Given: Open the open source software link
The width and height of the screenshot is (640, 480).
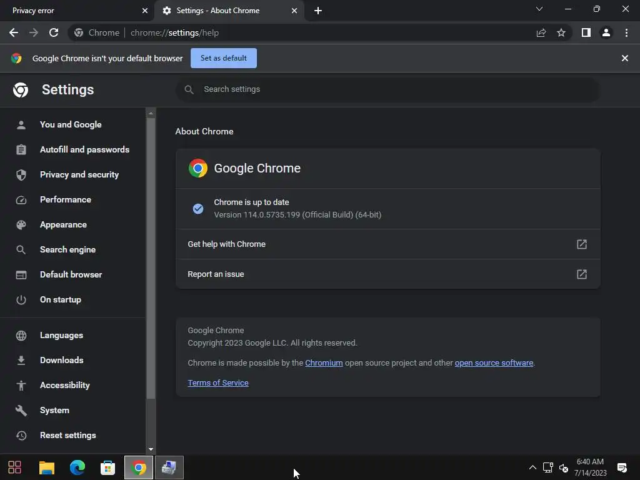Looking at the screenshot, I should 494,363.
